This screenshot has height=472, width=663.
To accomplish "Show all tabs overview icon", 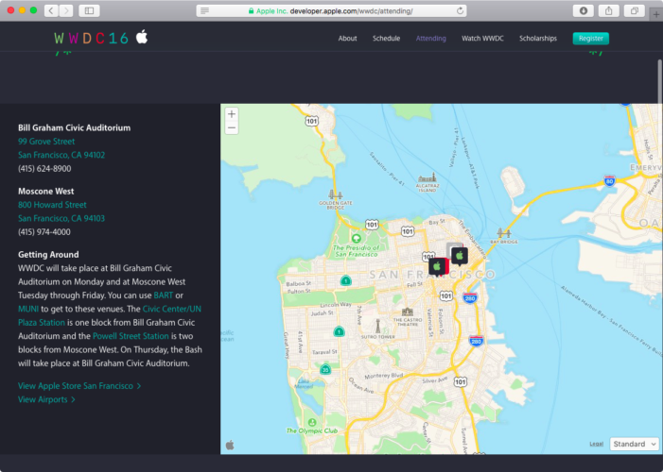I will [x=635, y=10].
